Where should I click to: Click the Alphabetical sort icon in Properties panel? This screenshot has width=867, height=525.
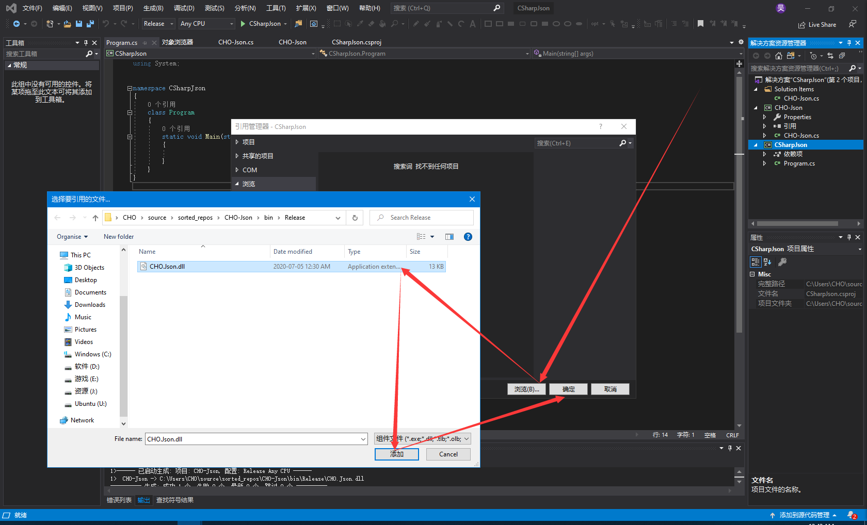tap(767, 262)
